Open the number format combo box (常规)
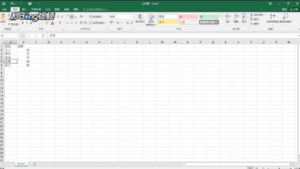 [x=121, y=17]
